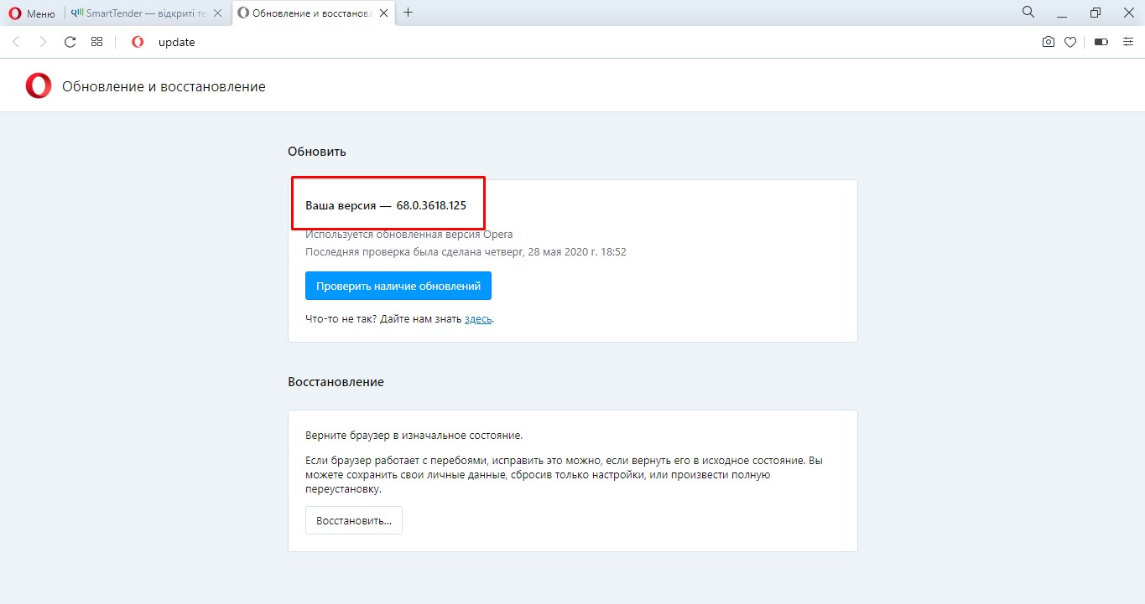Open a new tab with plus button
The width and height of the screenshot is (1145, 604).
click(409, 13)
